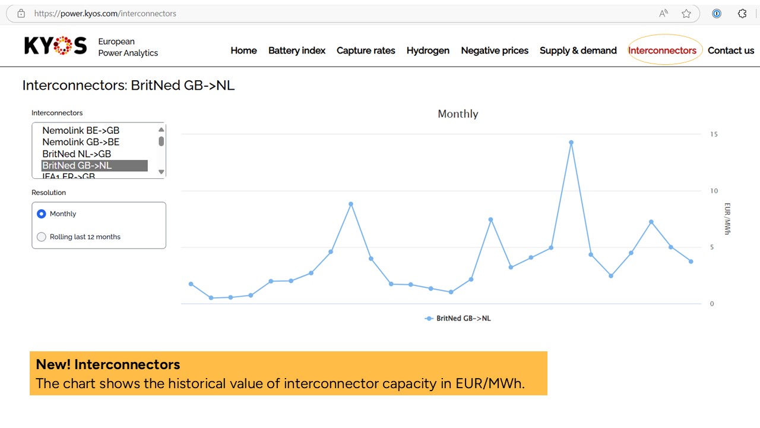Click the European Power Analytics tagline
Viewport: 760px width, 428px height.
(128, 47)
